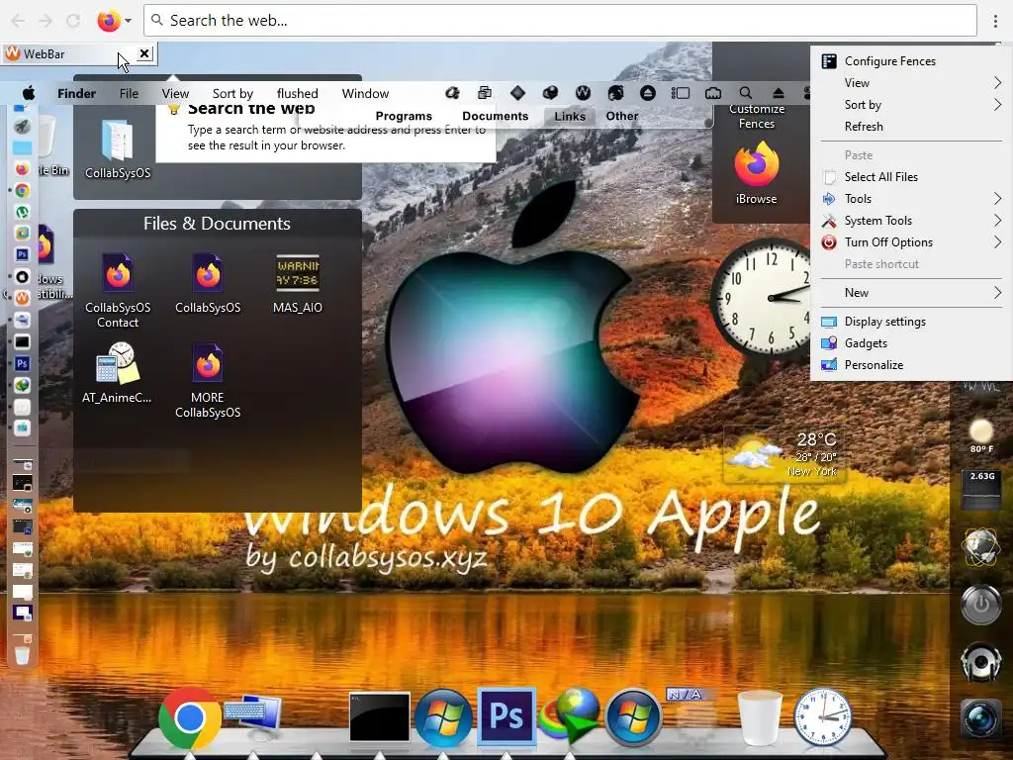Screen dimensions: 1013x760
Task: Launch Chrome from the bottom dock
Action: (189, 717)
